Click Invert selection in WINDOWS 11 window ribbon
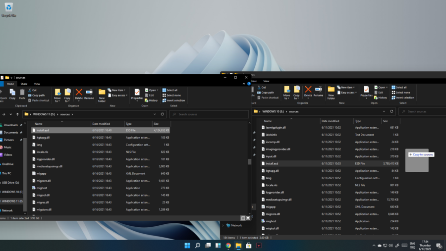 pyautogui.click(x=173, y=100)
